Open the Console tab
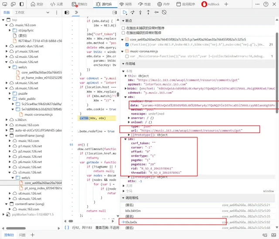Viewport: 279px width, 239px height. pyautogui.click(x=79, y=4)
